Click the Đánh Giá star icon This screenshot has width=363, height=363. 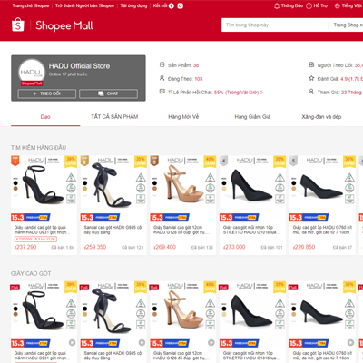click(311, 78)
